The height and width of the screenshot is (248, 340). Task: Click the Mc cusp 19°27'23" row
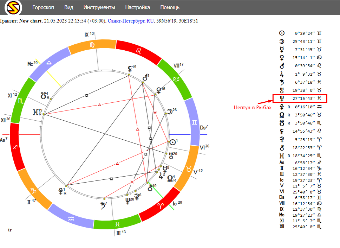coord(300,215)
